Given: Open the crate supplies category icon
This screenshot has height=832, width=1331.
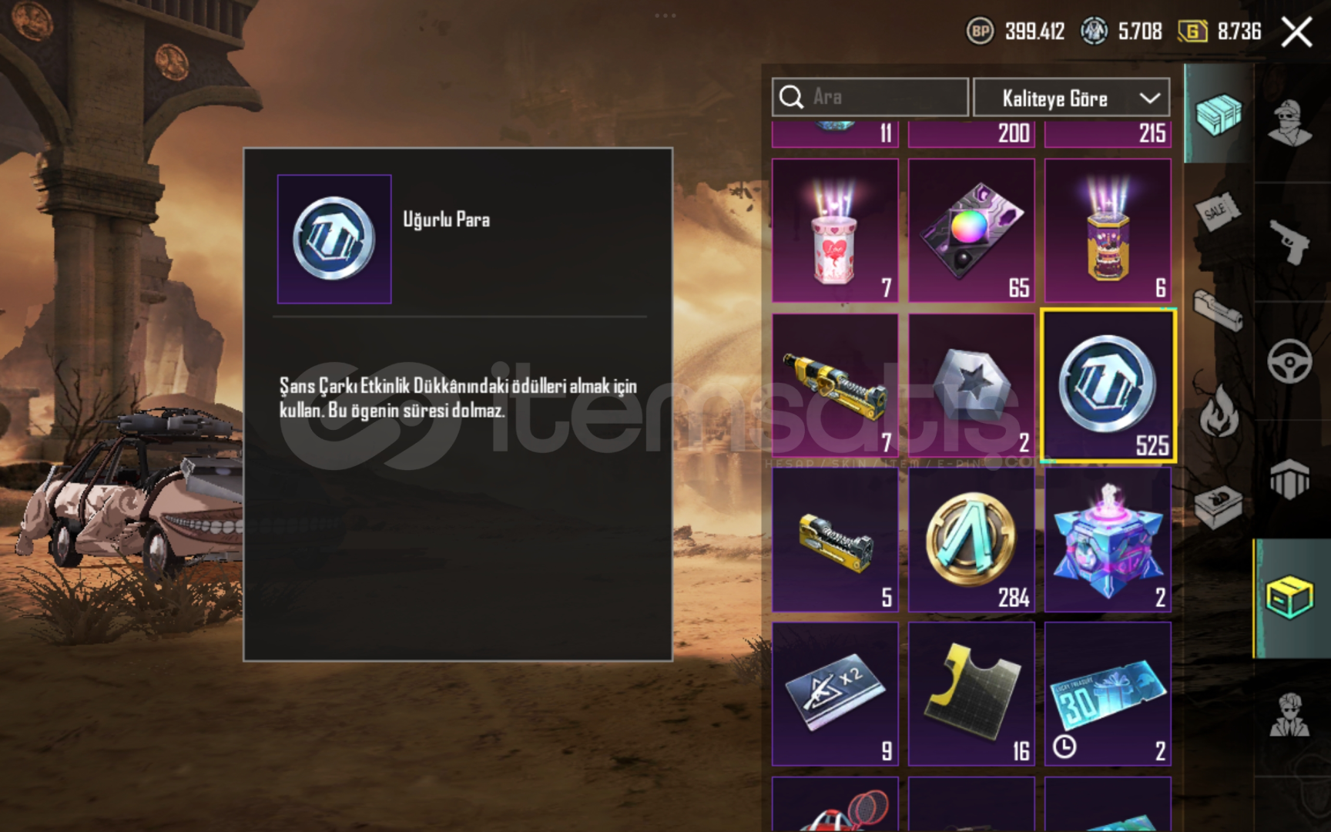Looking at the screenshot, I should click(1219, 114).
